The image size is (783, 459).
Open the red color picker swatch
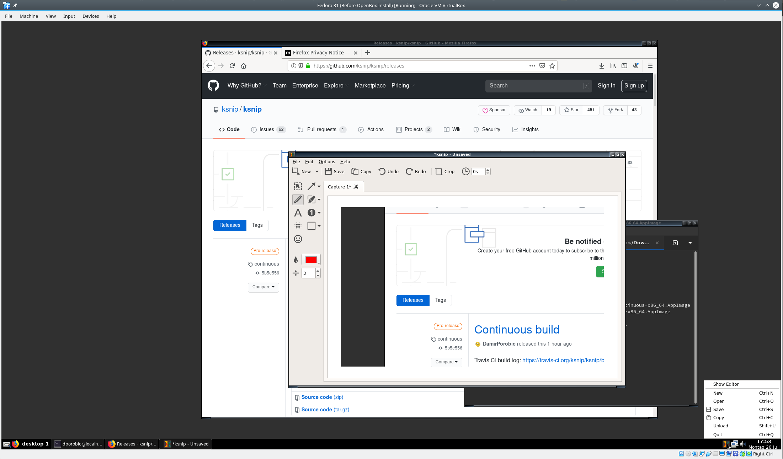[311, 260]
